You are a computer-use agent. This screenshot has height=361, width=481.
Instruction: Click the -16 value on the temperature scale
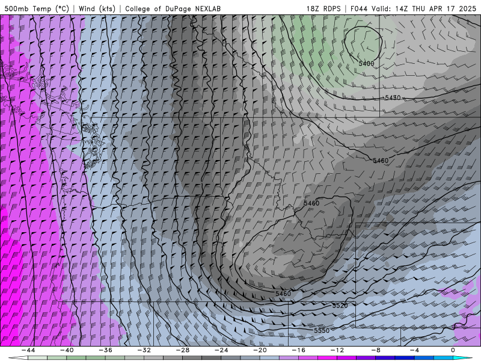pyautogui.click(x=298, y=350)
